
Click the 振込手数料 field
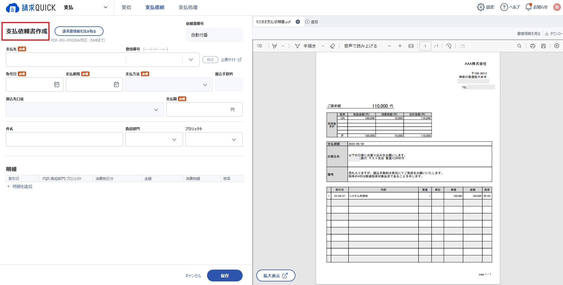[x=229, y=85]
